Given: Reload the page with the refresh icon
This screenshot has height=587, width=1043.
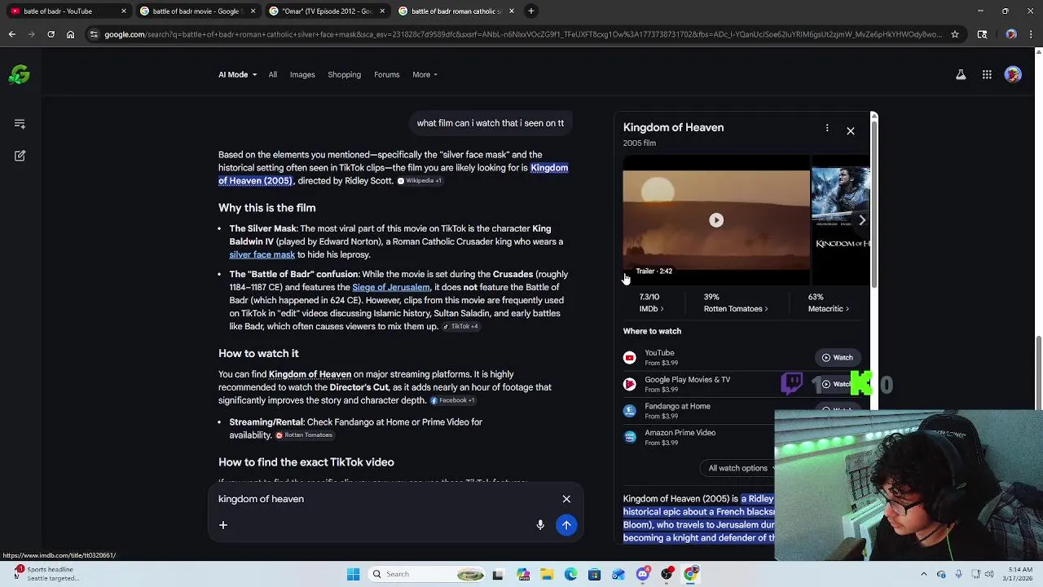Looking at the screenshot, I should [x=51, y=34].
